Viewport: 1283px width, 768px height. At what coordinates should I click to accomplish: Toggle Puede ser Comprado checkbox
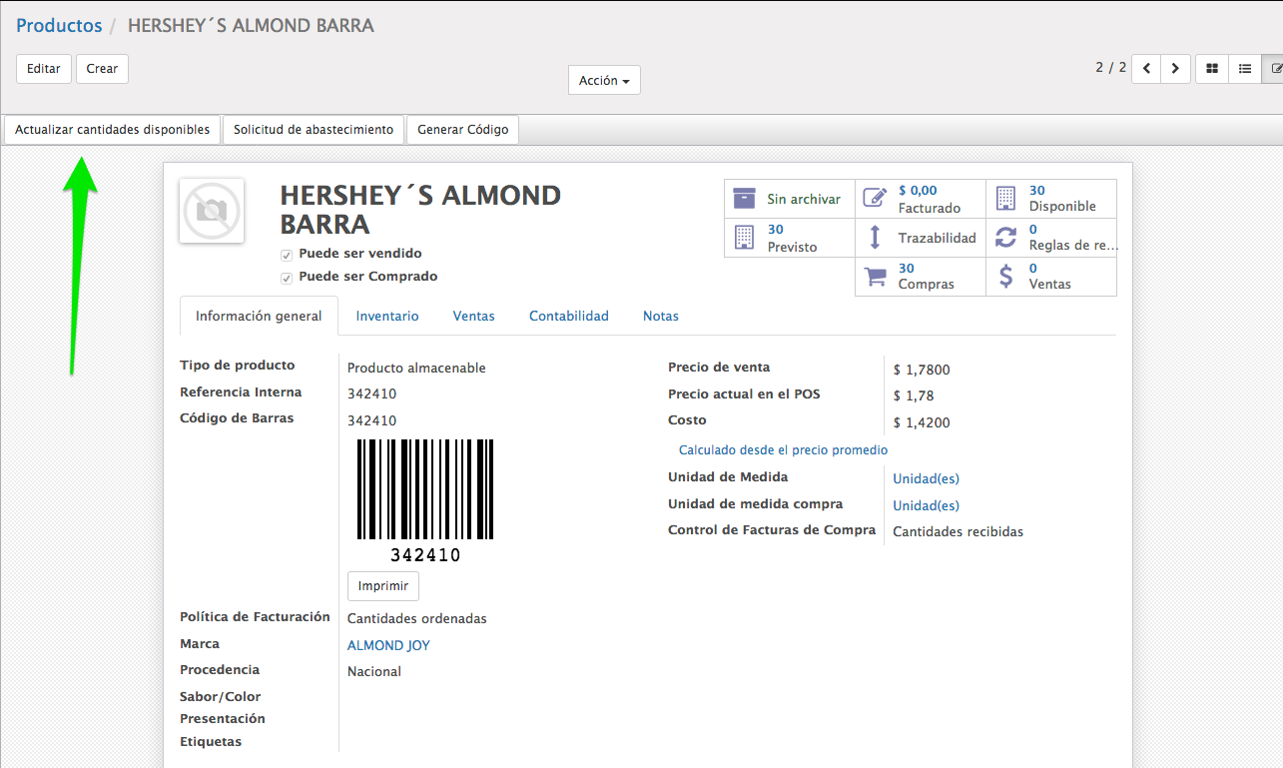[287, 278]
